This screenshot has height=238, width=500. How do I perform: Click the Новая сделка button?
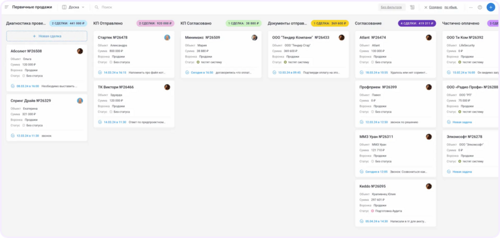tap(47, 37)
